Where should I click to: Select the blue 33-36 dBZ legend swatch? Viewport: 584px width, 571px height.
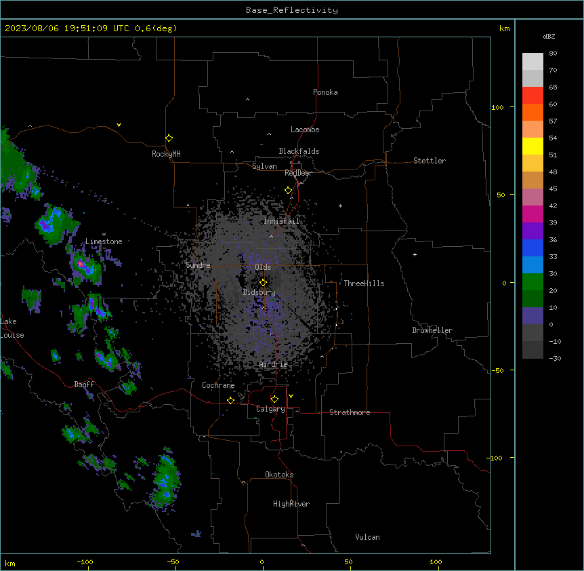533,248
